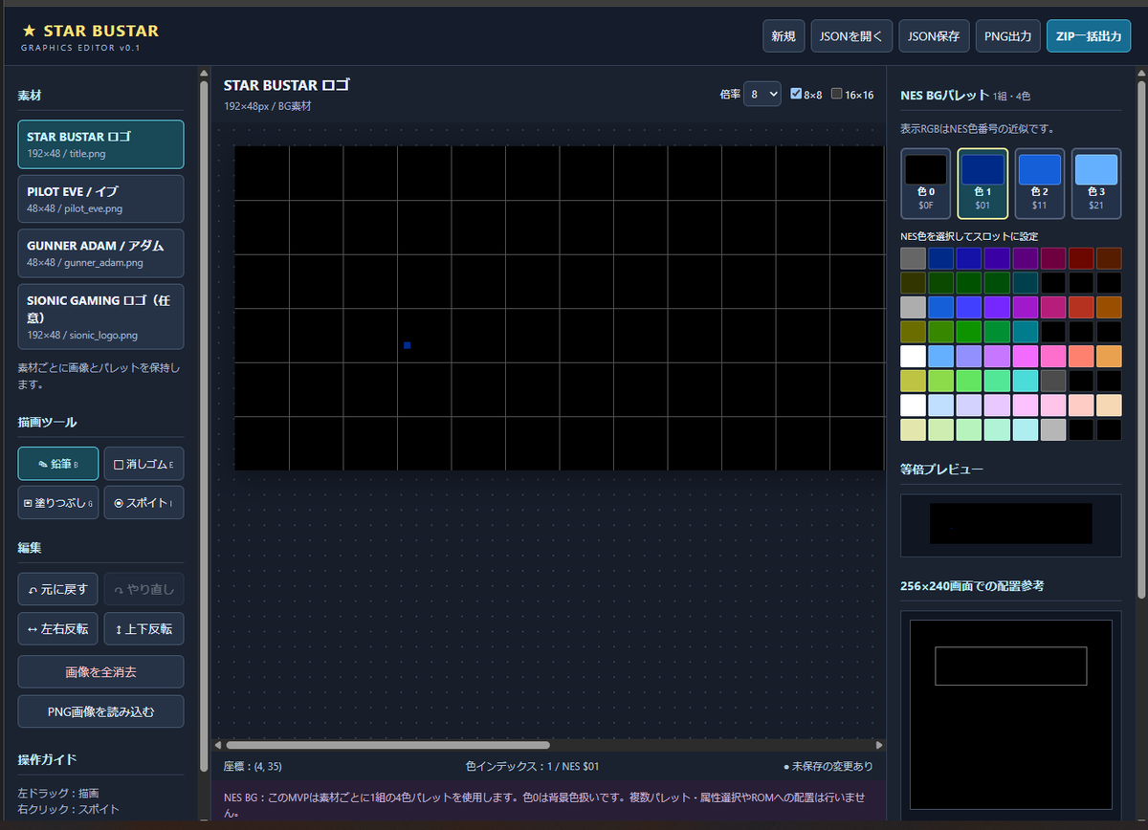This screenshot has height=830, width=1148.
Task: Click the right arrow of the canvas horizontal scrollbar
Action: (x=879, y=745)
